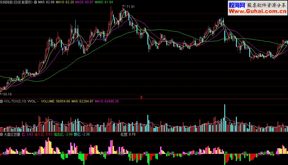Select the 额亿: -2.36 value
The image size is (288, 165).
coord(82,134)
